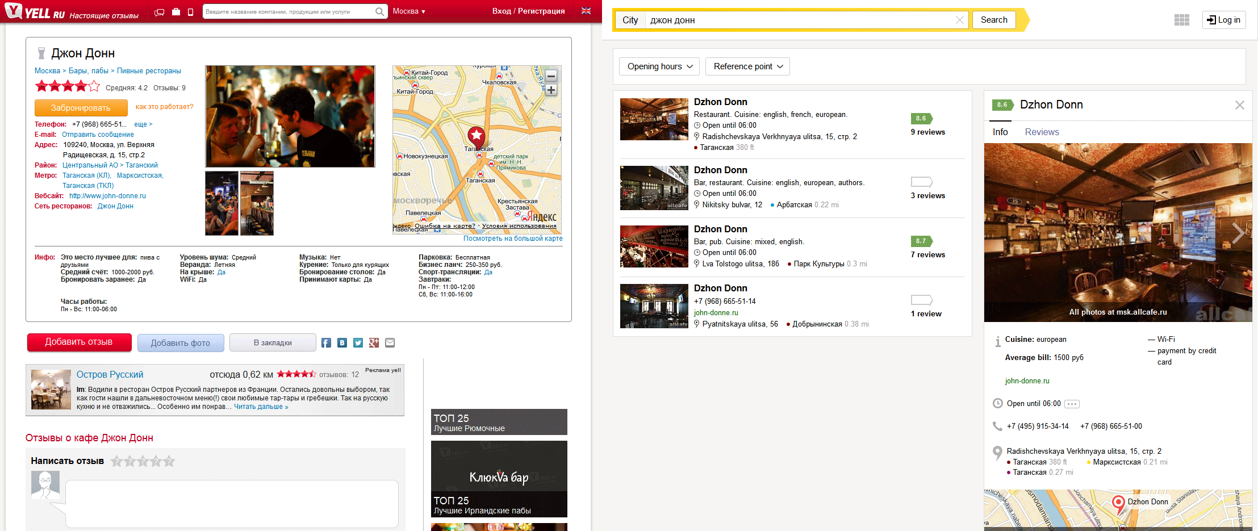This screenshot has width=1258, height=531.
Task: Switch language with the UK flag icon
Action: (586, 11)
